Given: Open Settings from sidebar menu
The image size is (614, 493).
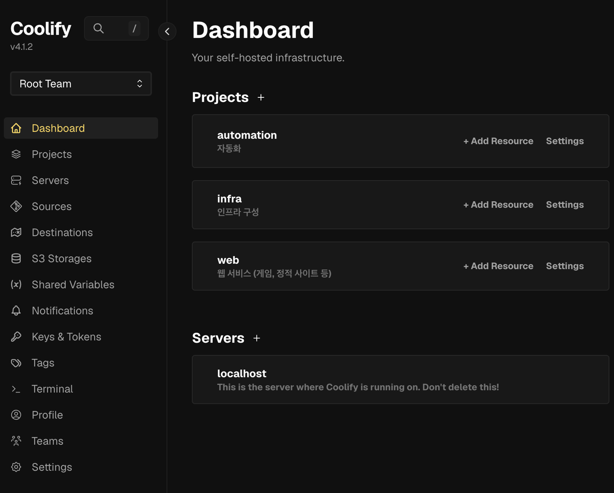Looking at the screenshot, I should coord(81,467).
